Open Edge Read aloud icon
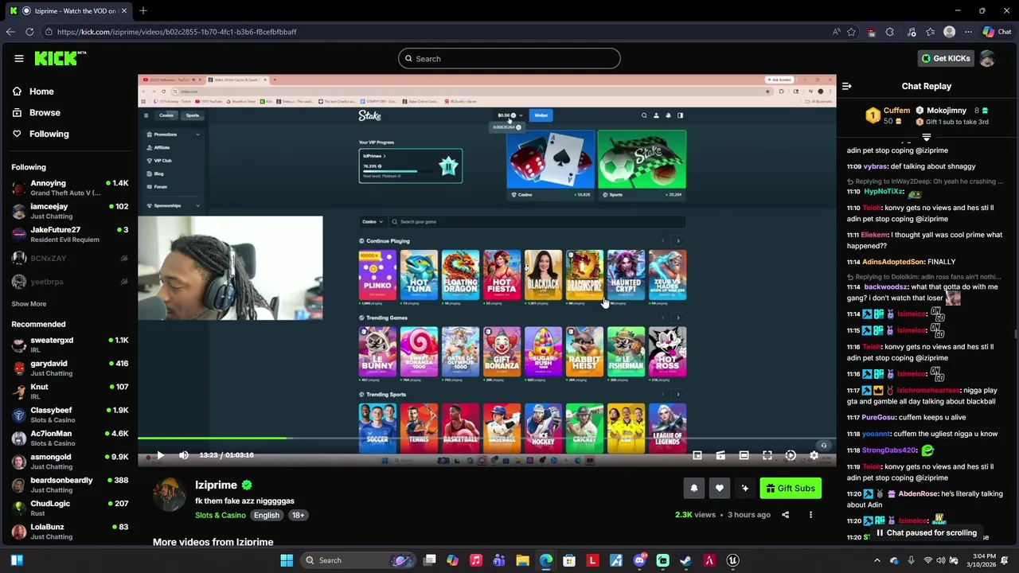This screenshot has width=1019, height=573. (x=836, y=32)
